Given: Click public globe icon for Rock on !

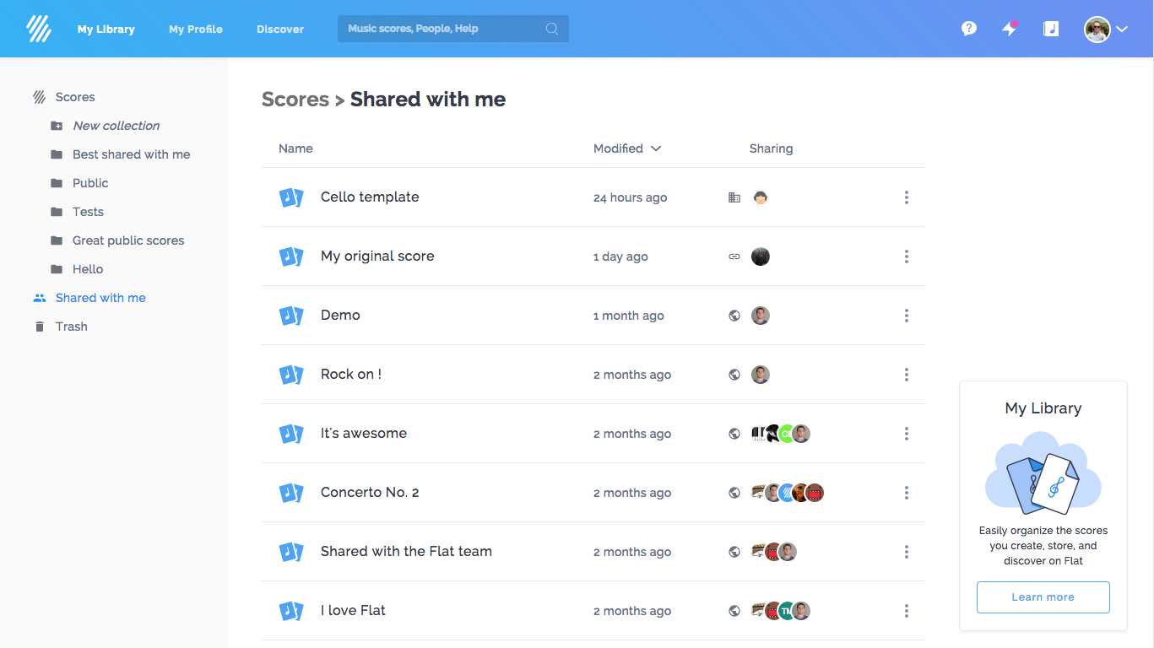Looking at the screenshot, I should click(x=734, y=375).
